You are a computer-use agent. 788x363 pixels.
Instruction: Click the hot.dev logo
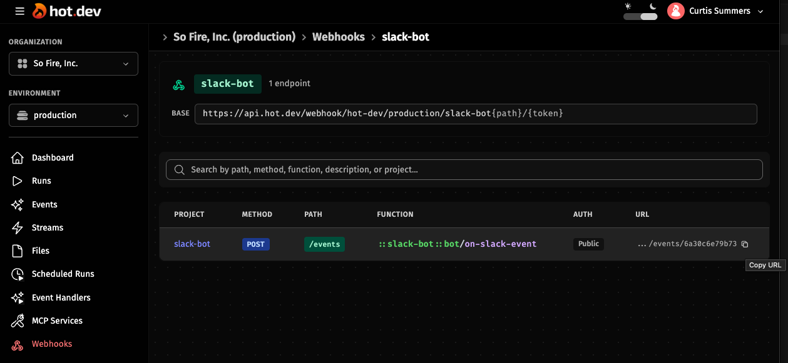click(x=66, y=11)
